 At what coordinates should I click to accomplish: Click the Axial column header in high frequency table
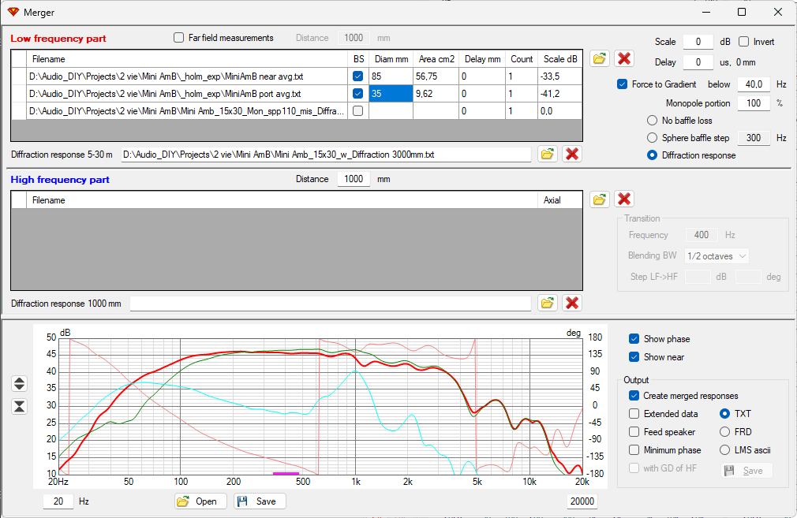(x=559, y=200)
